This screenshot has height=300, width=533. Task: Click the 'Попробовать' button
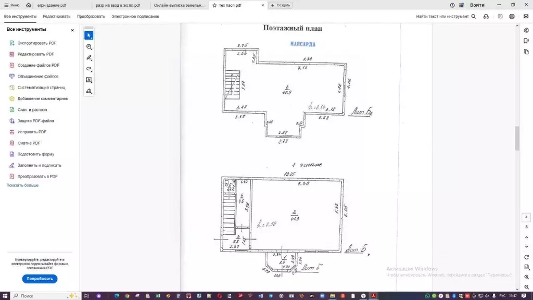tap(40, 279)
